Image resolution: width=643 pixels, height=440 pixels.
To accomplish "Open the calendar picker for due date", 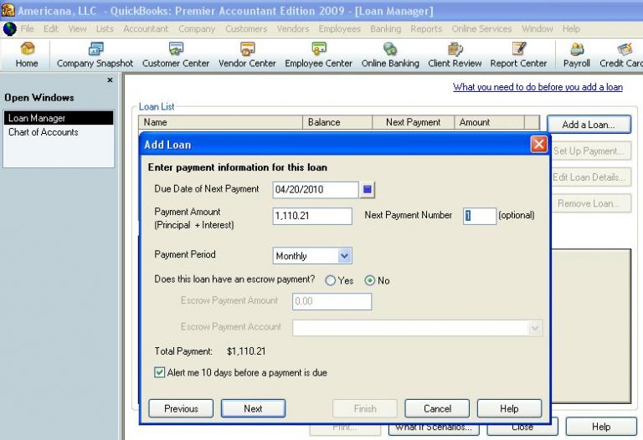I will 368,190.
